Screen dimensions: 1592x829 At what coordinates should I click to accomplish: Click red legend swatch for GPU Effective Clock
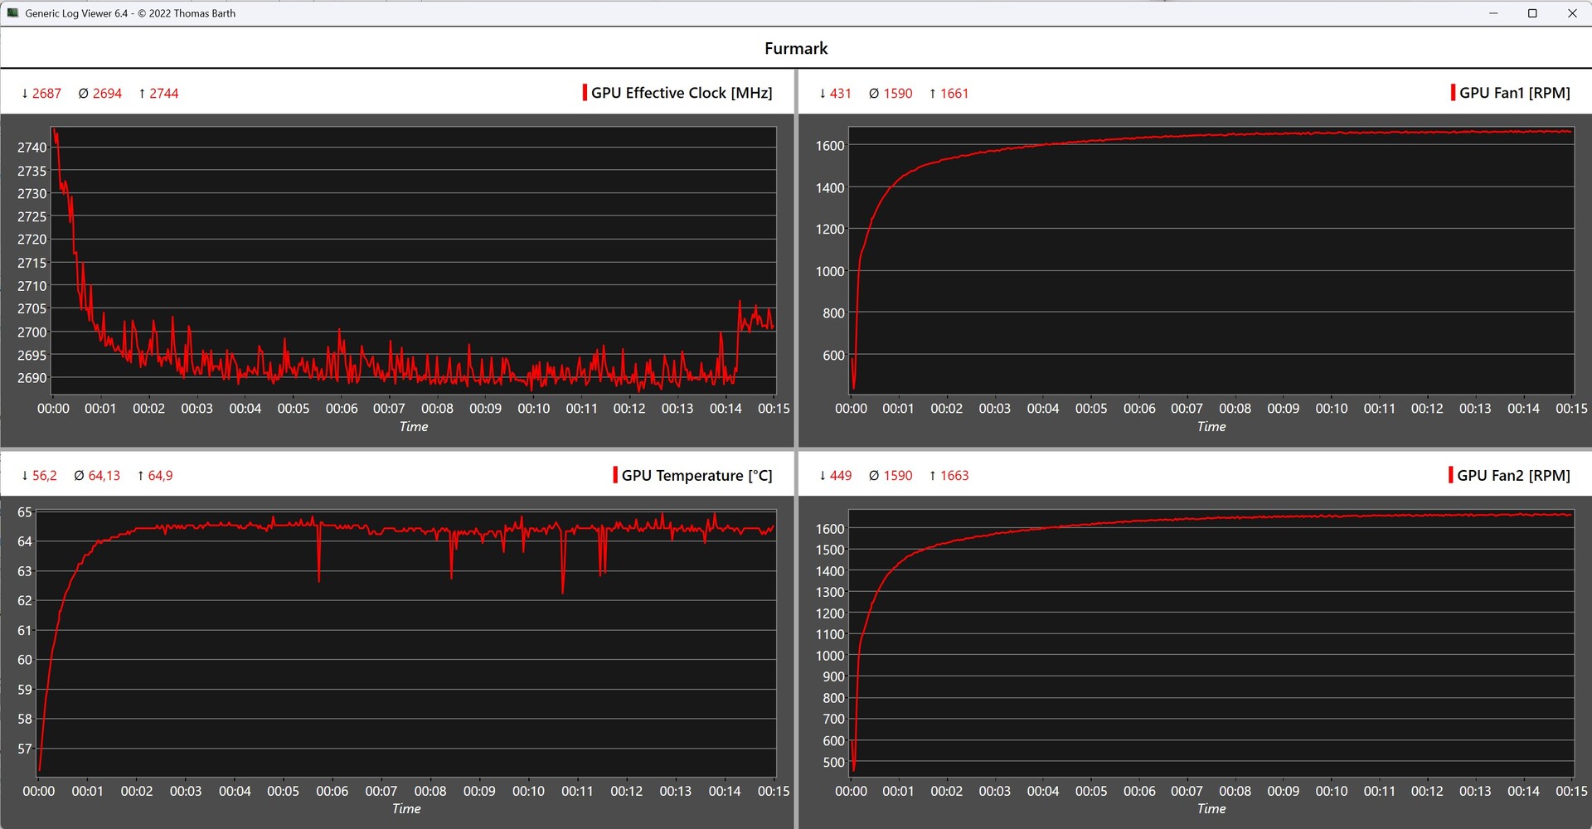point(585,93)
